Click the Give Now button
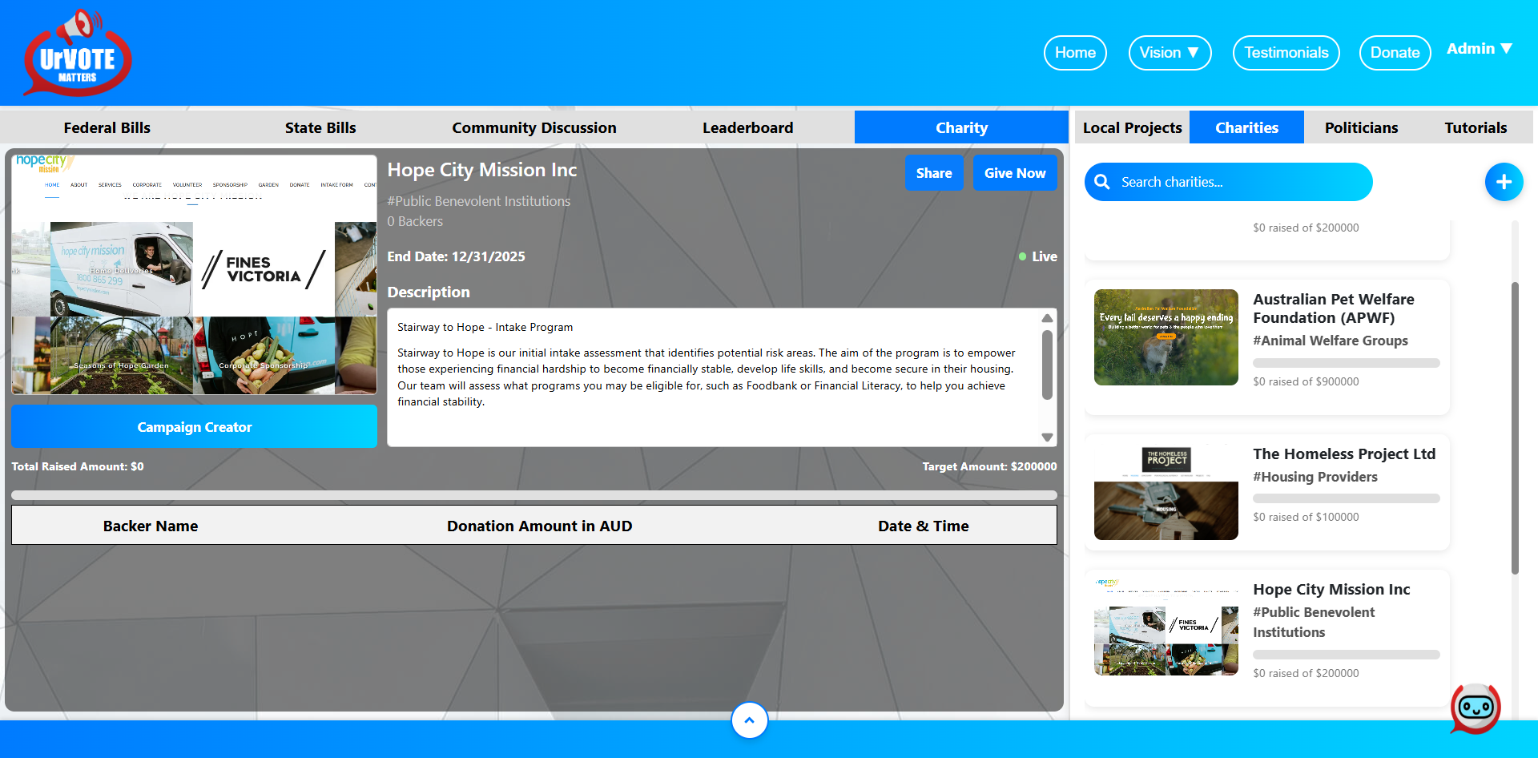This screenshot has height=758, width=1538. click(x=1015, y=173)
